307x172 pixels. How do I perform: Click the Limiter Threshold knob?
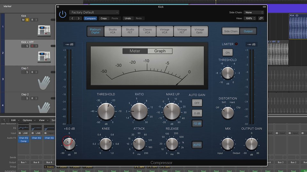[x=228, y=73]
